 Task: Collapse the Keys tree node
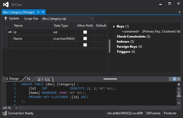point(114,26)
